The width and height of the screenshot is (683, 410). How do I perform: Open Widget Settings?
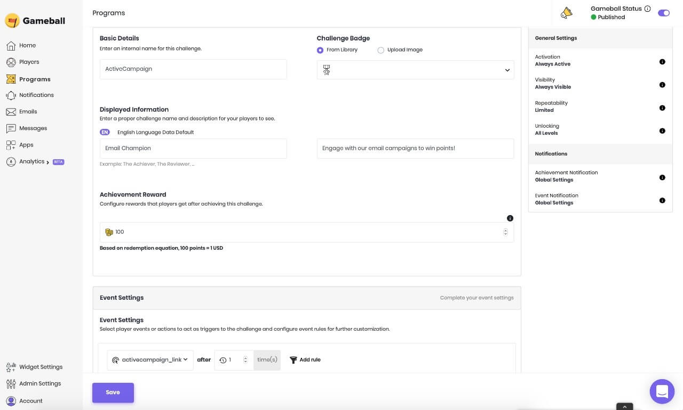pos(41,367)
